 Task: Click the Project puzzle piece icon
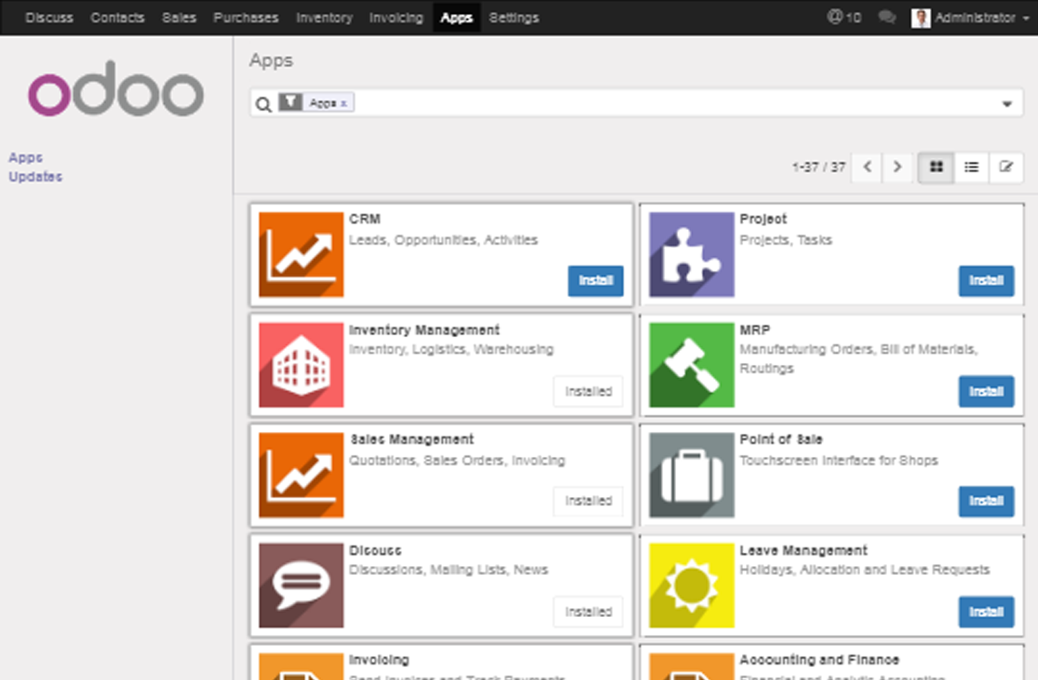click(691, 254)
